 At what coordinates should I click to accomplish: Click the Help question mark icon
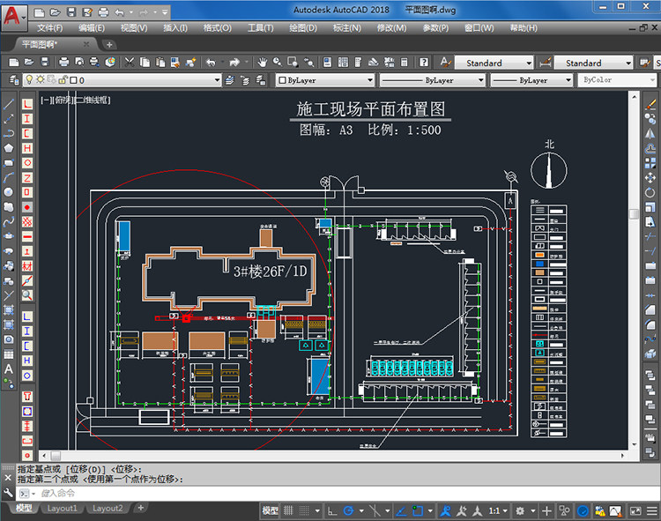(424, 63)
